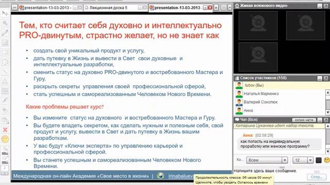330x185 pixels.
Task: Add a new whiteboard tab
Action: (x=216, y=8)
